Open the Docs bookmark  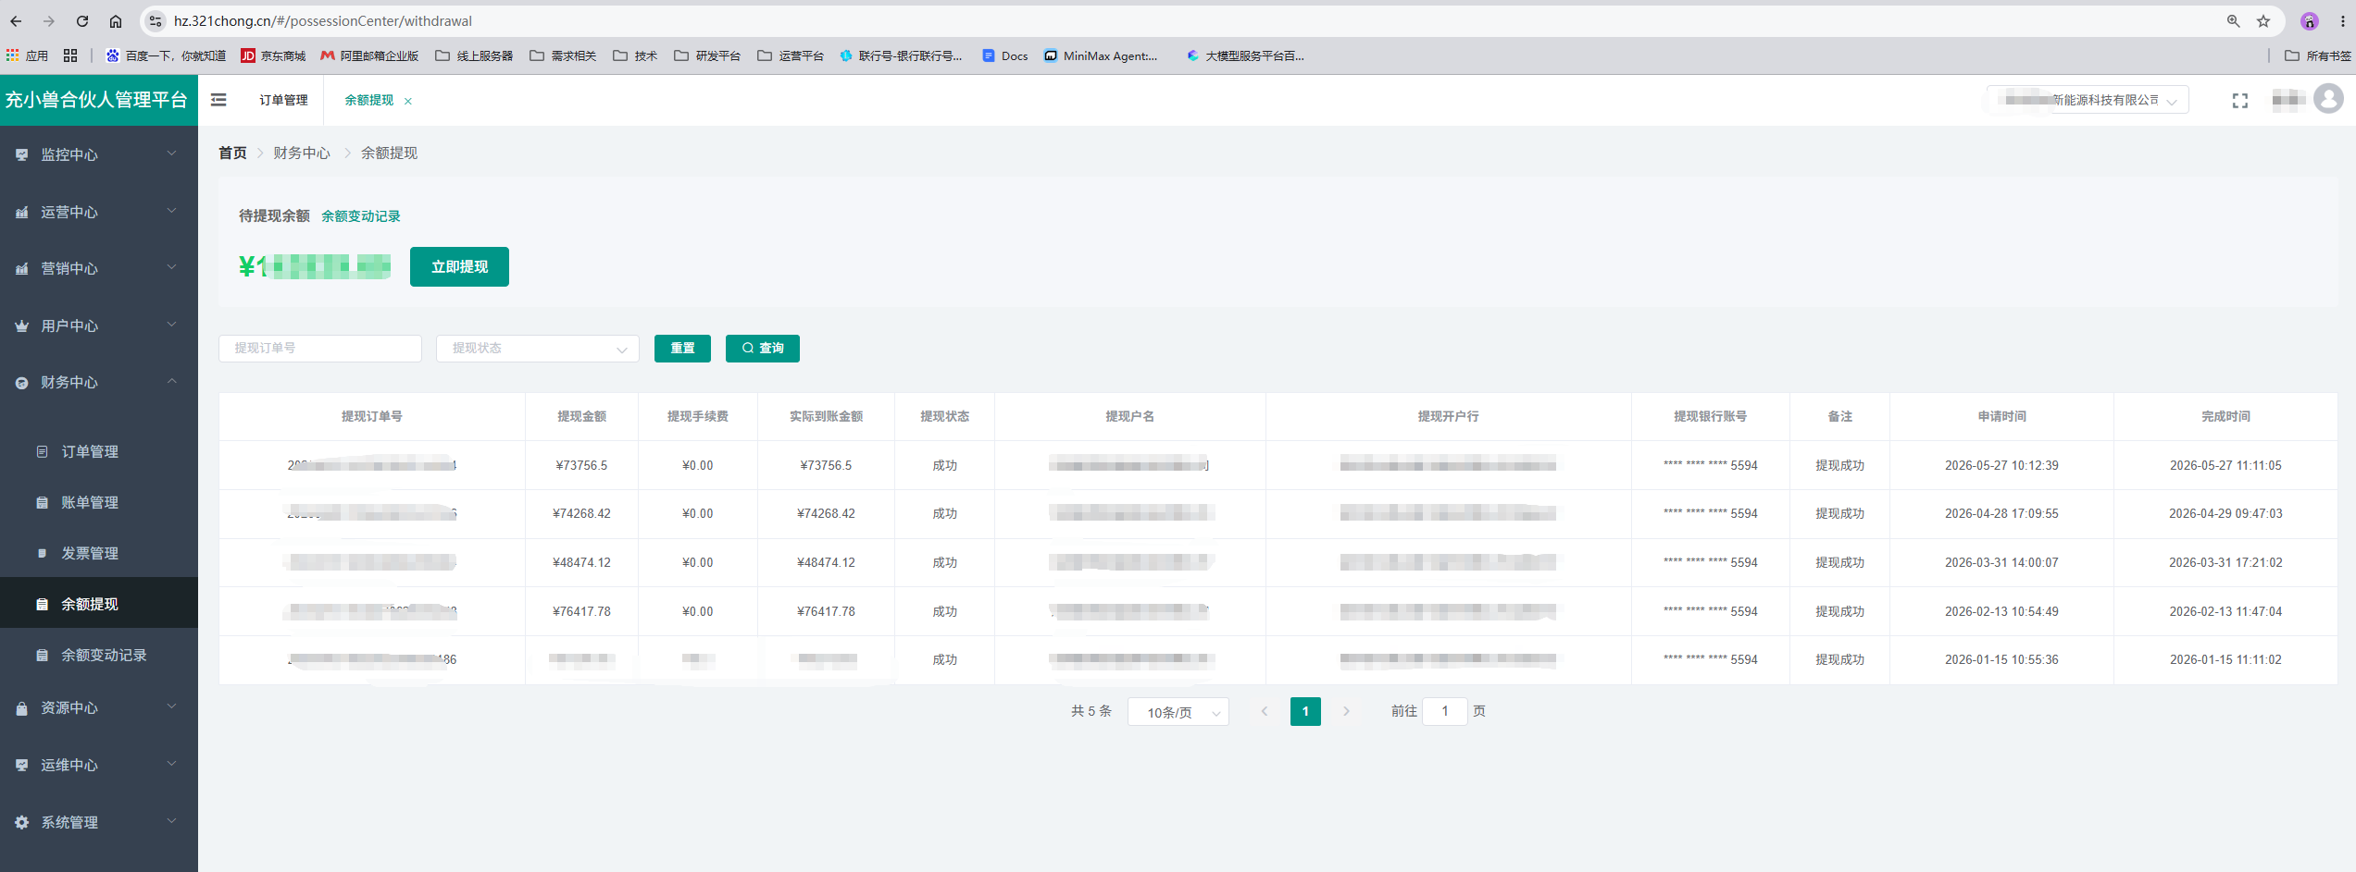(x=1005, y=55)
